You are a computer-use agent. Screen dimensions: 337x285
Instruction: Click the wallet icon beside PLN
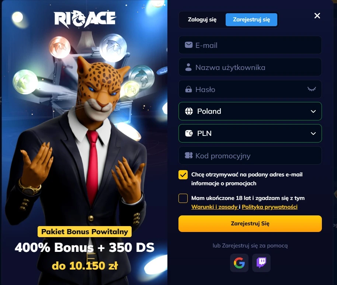[x=189, y=133]
